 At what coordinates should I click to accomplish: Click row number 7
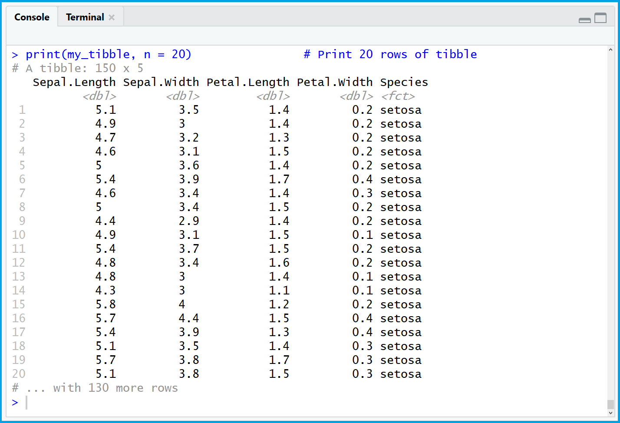click(x=22, y=193)
